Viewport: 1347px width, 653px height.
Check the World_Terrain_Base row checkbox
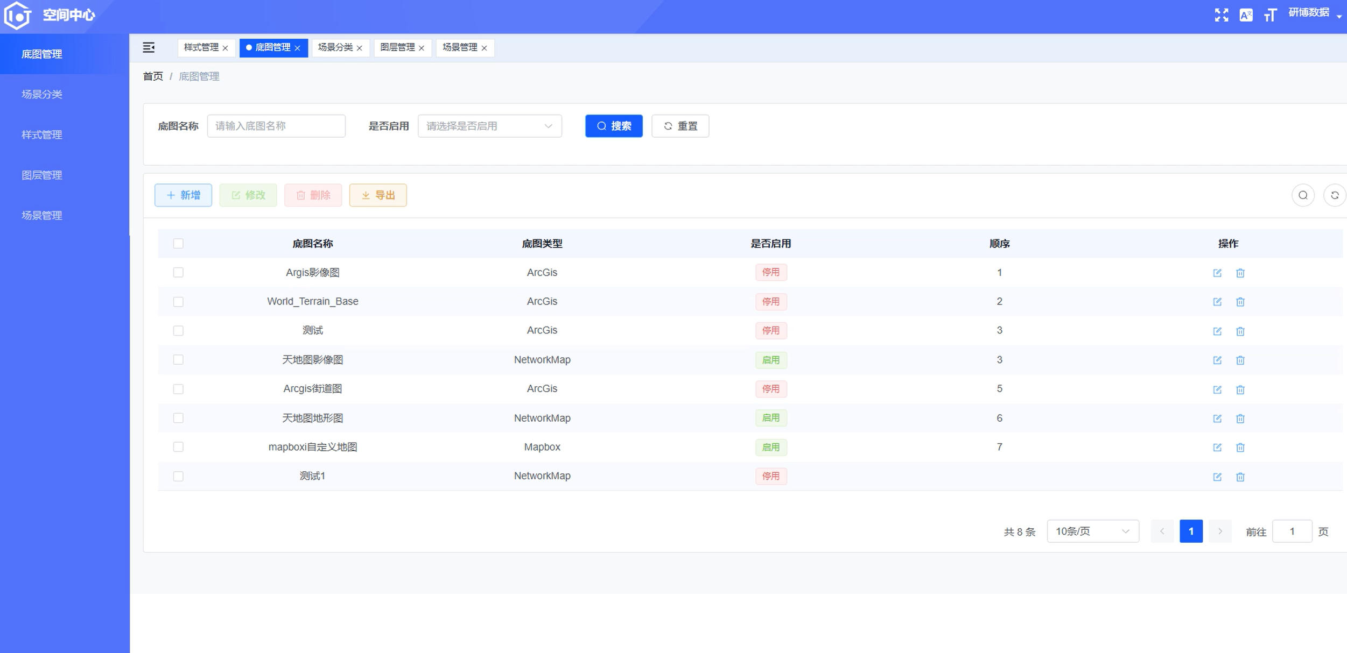178,302
